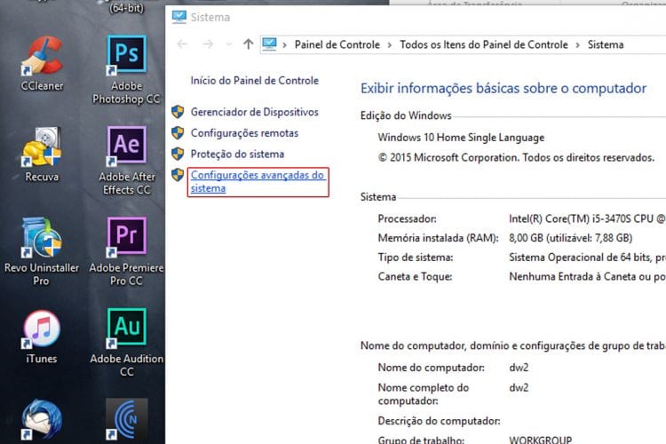Select Todos os Itens do Painel breadcrumb
Screen dimensions: 666x444
484,44
